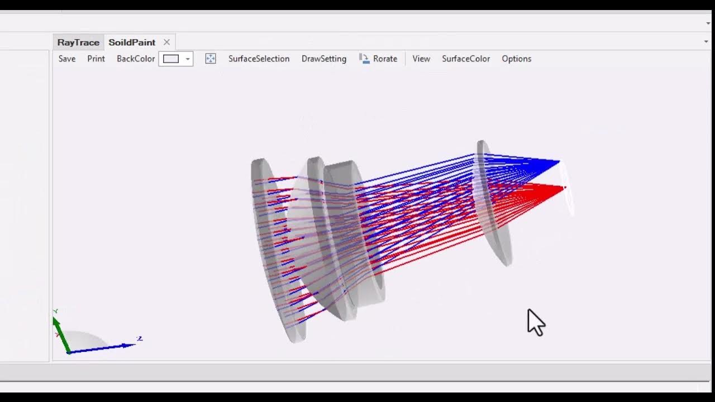Click the Print button

pyautogui.click(x=96, y=59)
